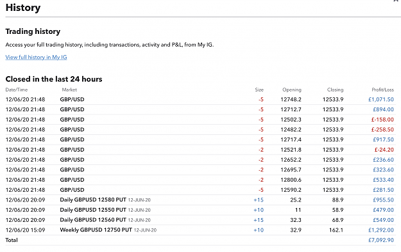
Task: Select the £549.00 profit value
Action: coord(383,220)
